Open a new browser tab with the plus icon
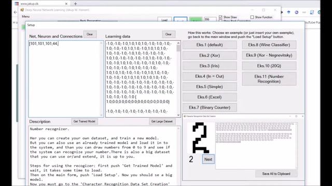 click(75, 4)
